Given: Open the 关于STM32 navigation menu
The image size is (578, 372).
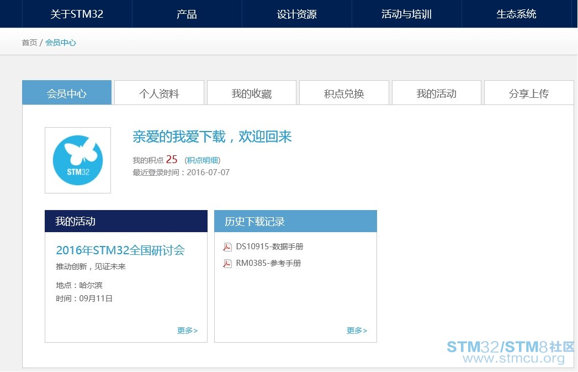Looking at the screenshot, I should coord(77,14).
